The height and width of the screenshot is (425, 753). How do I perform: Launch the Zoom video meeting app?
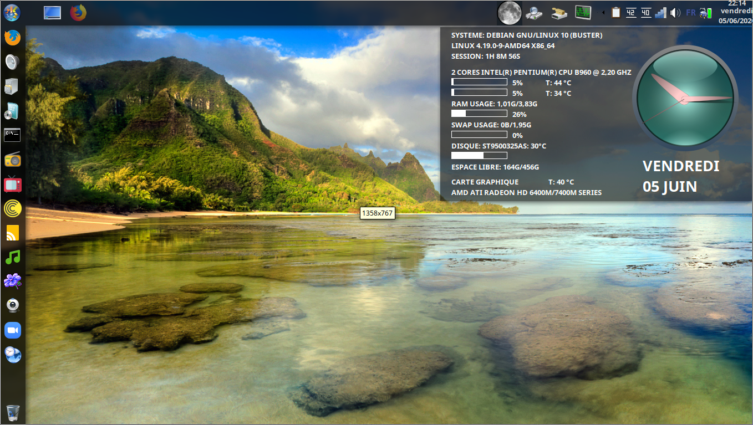(12, 330)
